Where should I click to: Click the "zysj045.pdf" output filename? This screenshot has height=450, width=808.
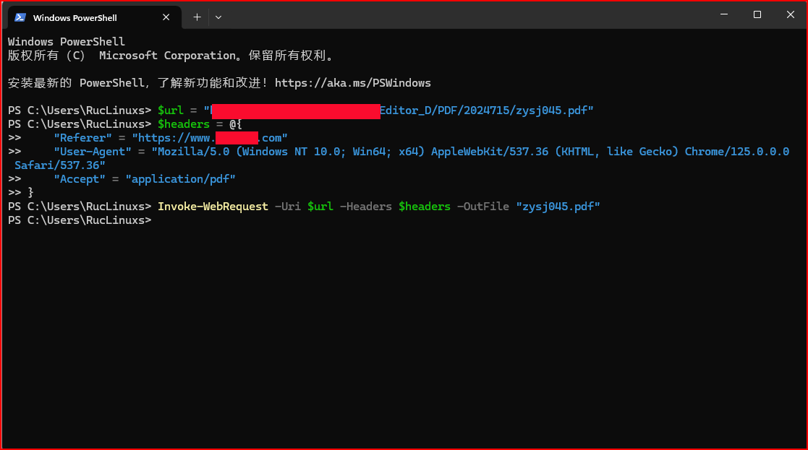coord(558,207)
